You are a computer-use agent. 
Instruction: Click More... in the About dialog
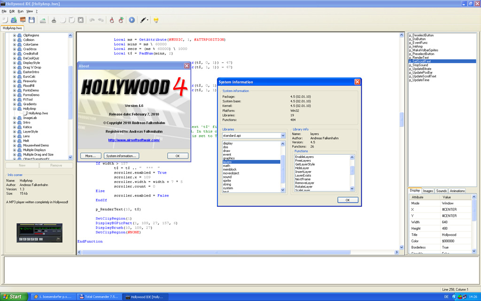(x=91, y=156)
